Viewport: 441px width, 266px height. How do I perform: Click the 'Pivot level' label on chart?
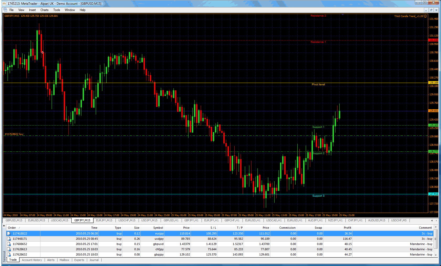(318, 85)
